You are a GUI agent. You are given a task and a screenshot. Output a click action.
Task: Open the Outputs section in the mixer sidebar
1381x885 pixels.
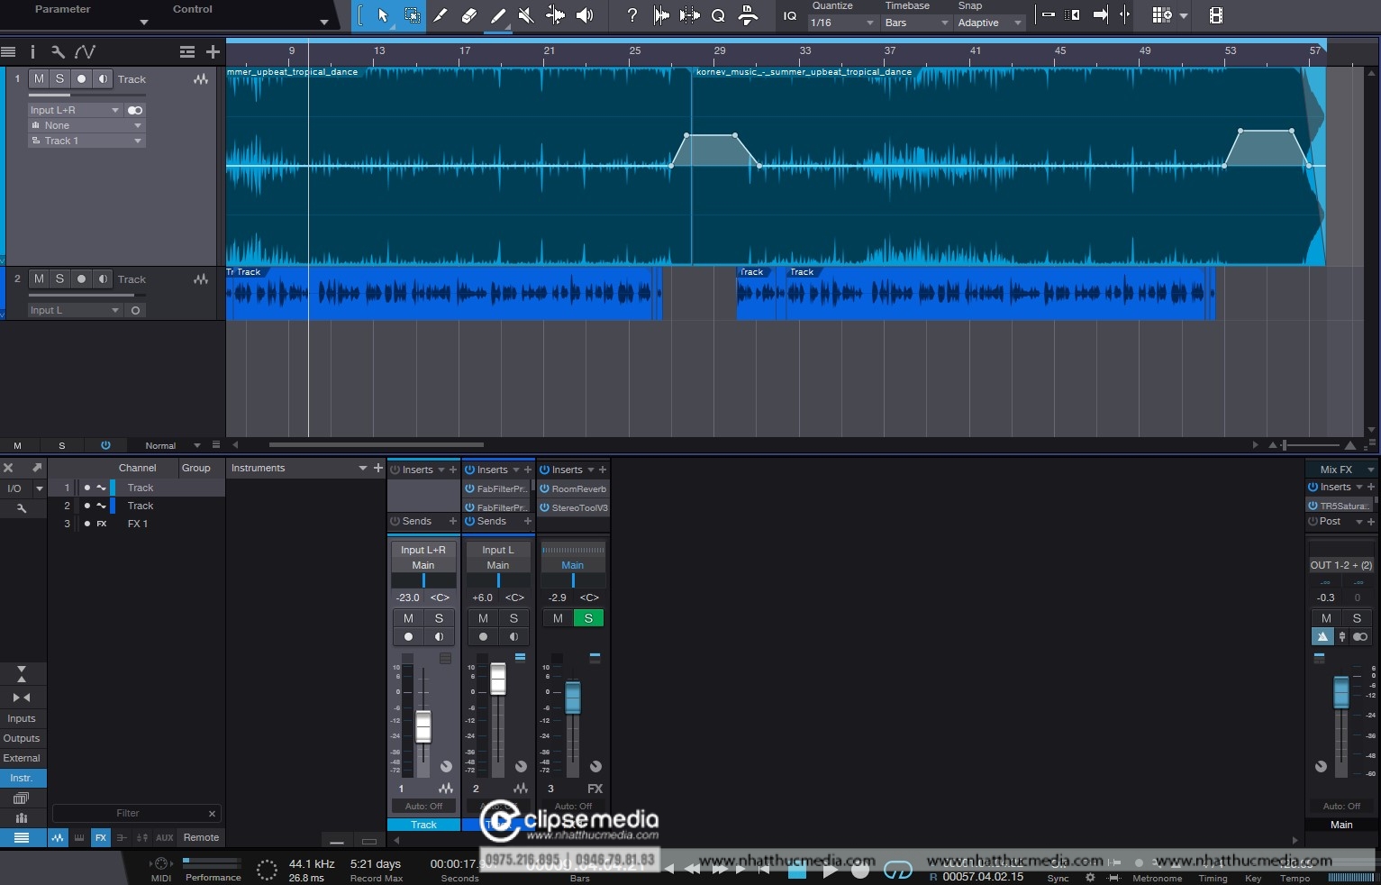click(22, 738)
